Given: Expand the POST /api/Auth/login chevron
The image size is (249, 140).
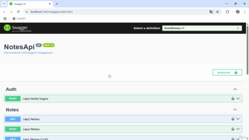Looking at the screenshot, I should coord(238,98).
